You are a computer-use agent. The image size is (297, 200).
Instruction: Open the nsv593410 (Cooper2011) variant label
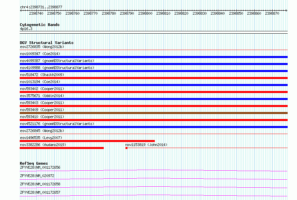(42, 117)
